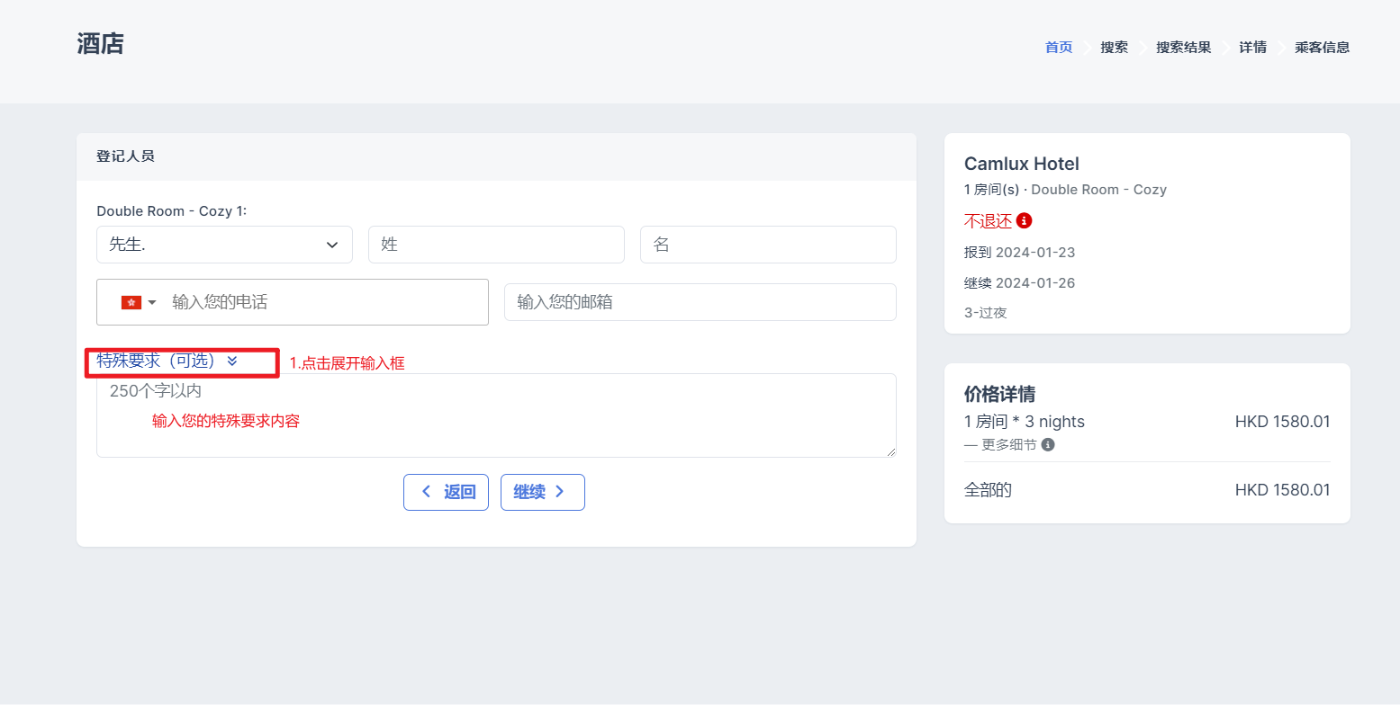Click the info icon beside 更多细节
Viewport: 1400px width, 705px height.
coord(1048,445)
